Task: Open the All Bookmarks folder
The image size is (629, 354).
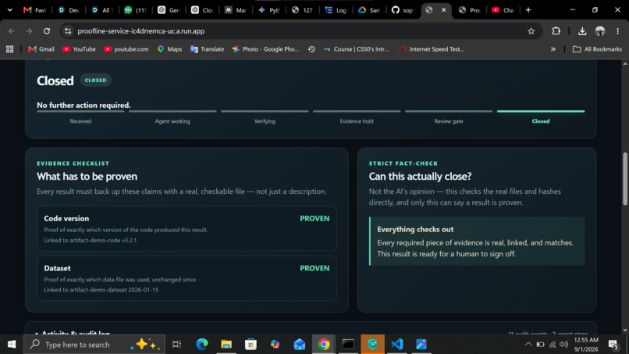Action: pyautogui.click(x=597, y=49)
